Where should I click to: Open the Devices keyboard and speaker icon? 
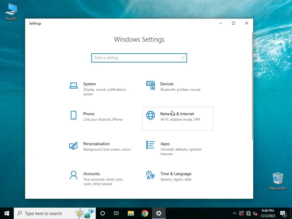click(x=151, y=85)
